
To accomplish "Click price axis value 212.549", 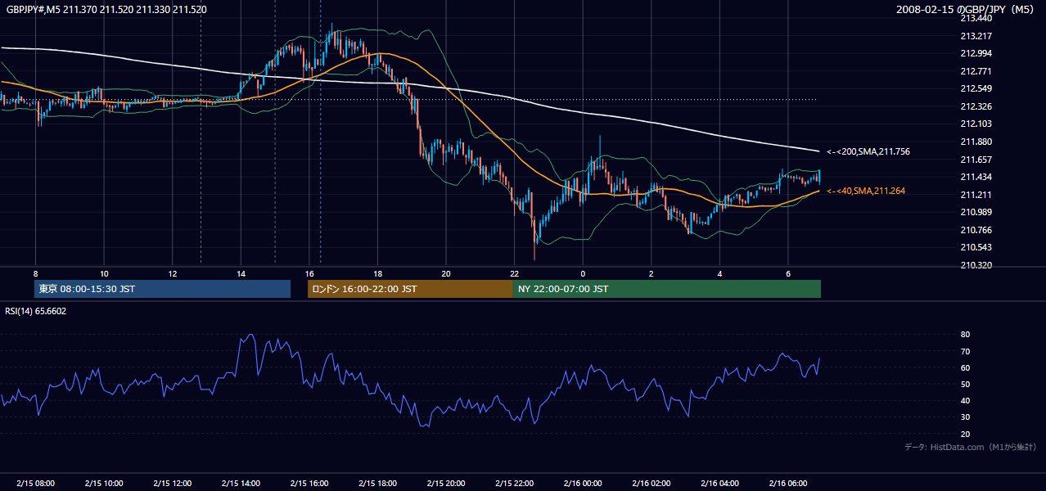I will (x=976, y=88).
